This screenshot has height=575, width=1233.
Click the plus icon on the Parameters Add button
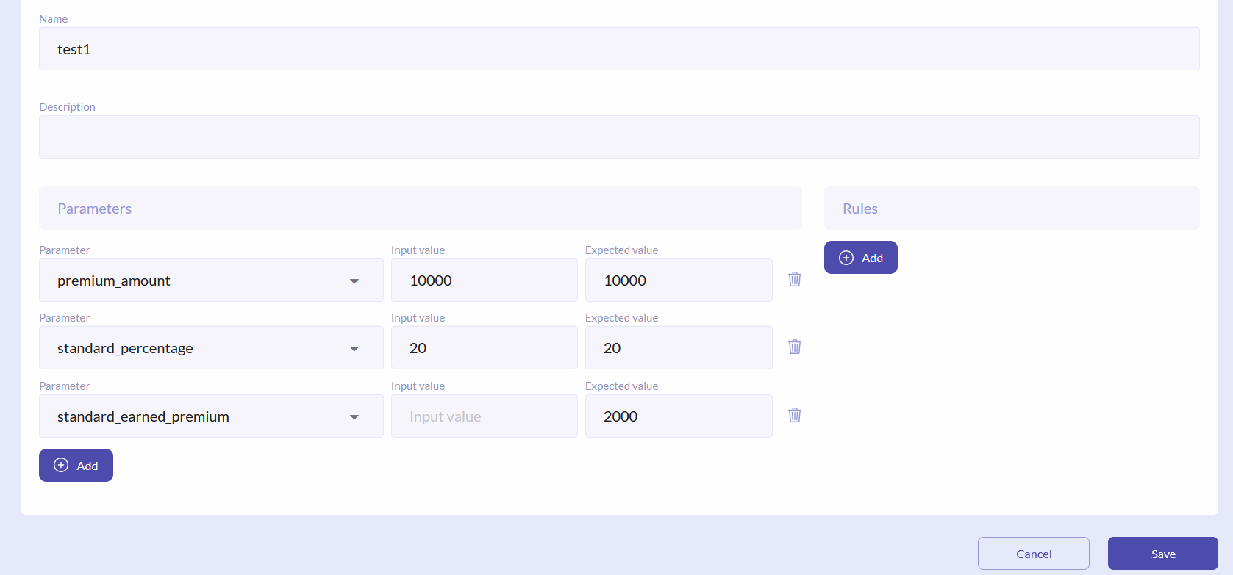click(x=61, y=465)
